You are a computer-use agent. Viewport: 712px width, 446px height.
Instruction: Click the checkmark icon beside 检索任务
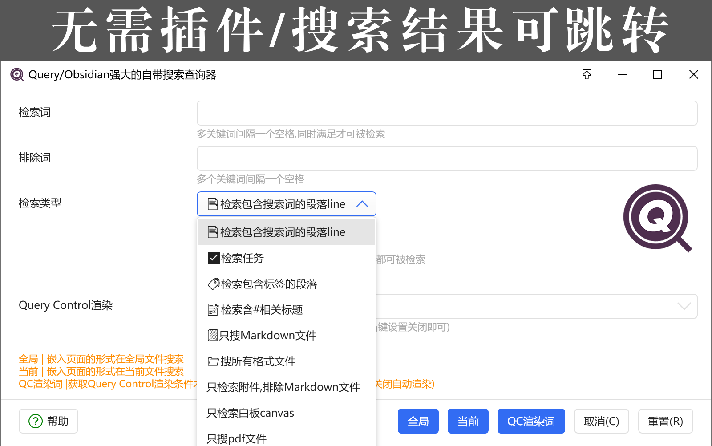pyautogui.click(x=214, y=258)
